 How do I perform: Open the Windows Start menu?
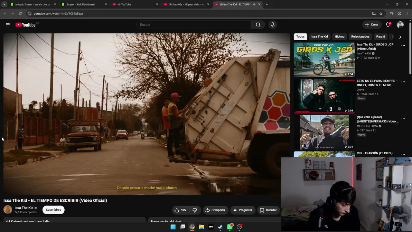[x=173, y=227]
